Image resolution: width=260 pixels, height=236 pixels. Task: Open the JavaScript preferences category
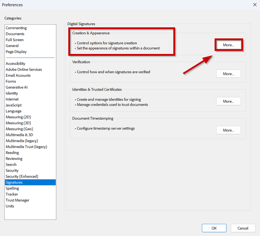15,105
